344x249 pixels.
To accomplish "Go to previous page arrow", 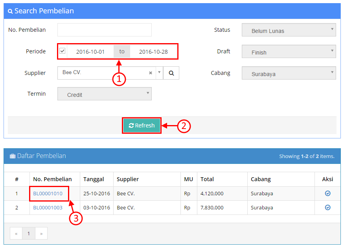I will pyautogui.click(x=16, y=233).
